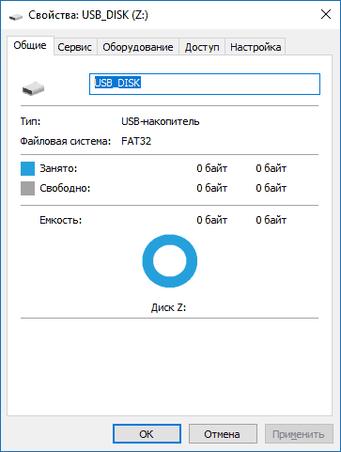Go to the Доступ tab
The height and width of the screenshot is (452, 341).
202,47
